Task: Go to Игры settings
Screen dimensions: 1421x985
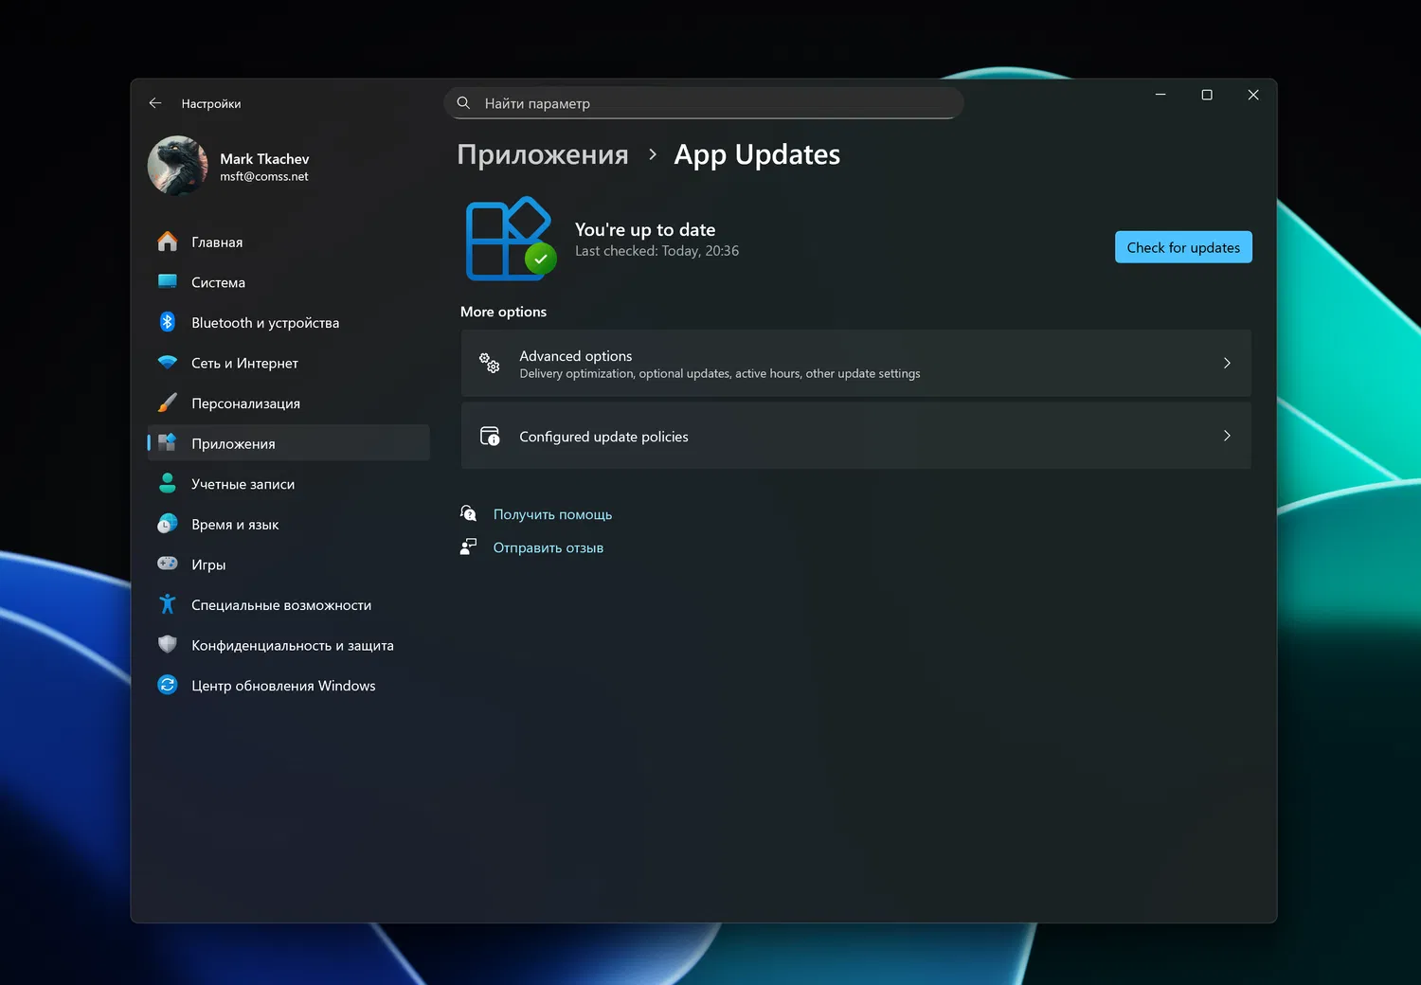Action: (x=289, y=564)
